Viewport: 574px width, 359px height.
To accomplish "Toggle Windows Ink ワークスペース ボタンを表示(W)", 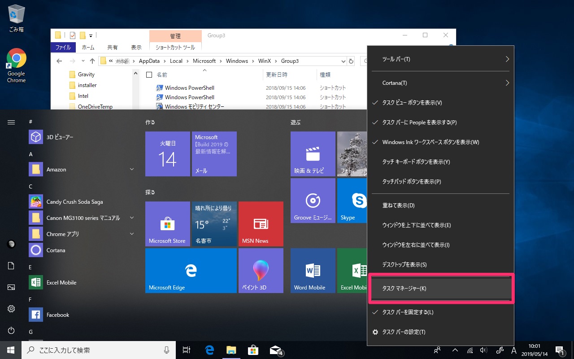I will 440,142.
